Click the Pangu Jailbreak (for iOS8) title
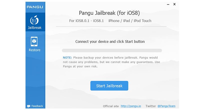 pos(109,13)
